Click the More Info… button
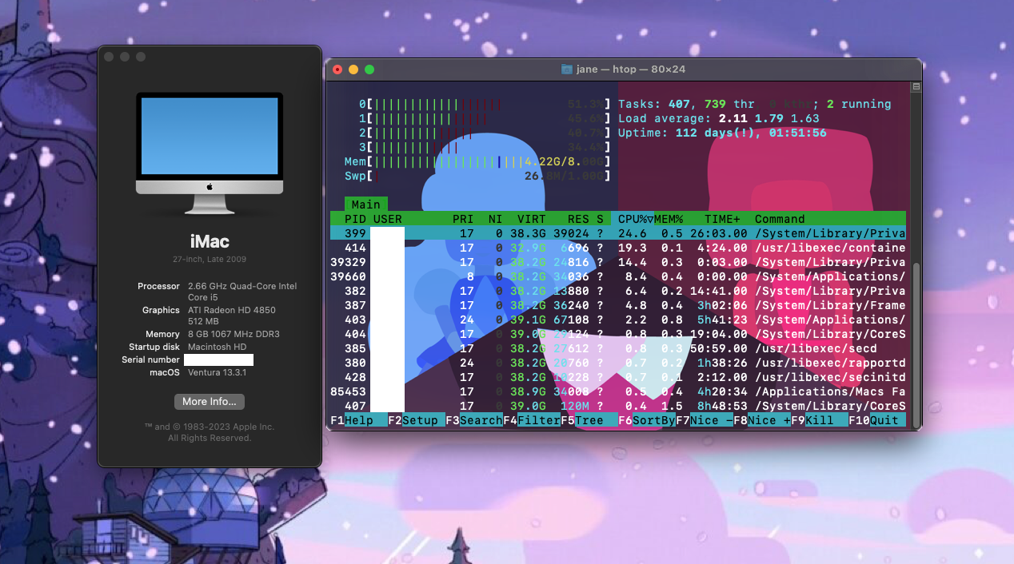 (x=209, y=402)
